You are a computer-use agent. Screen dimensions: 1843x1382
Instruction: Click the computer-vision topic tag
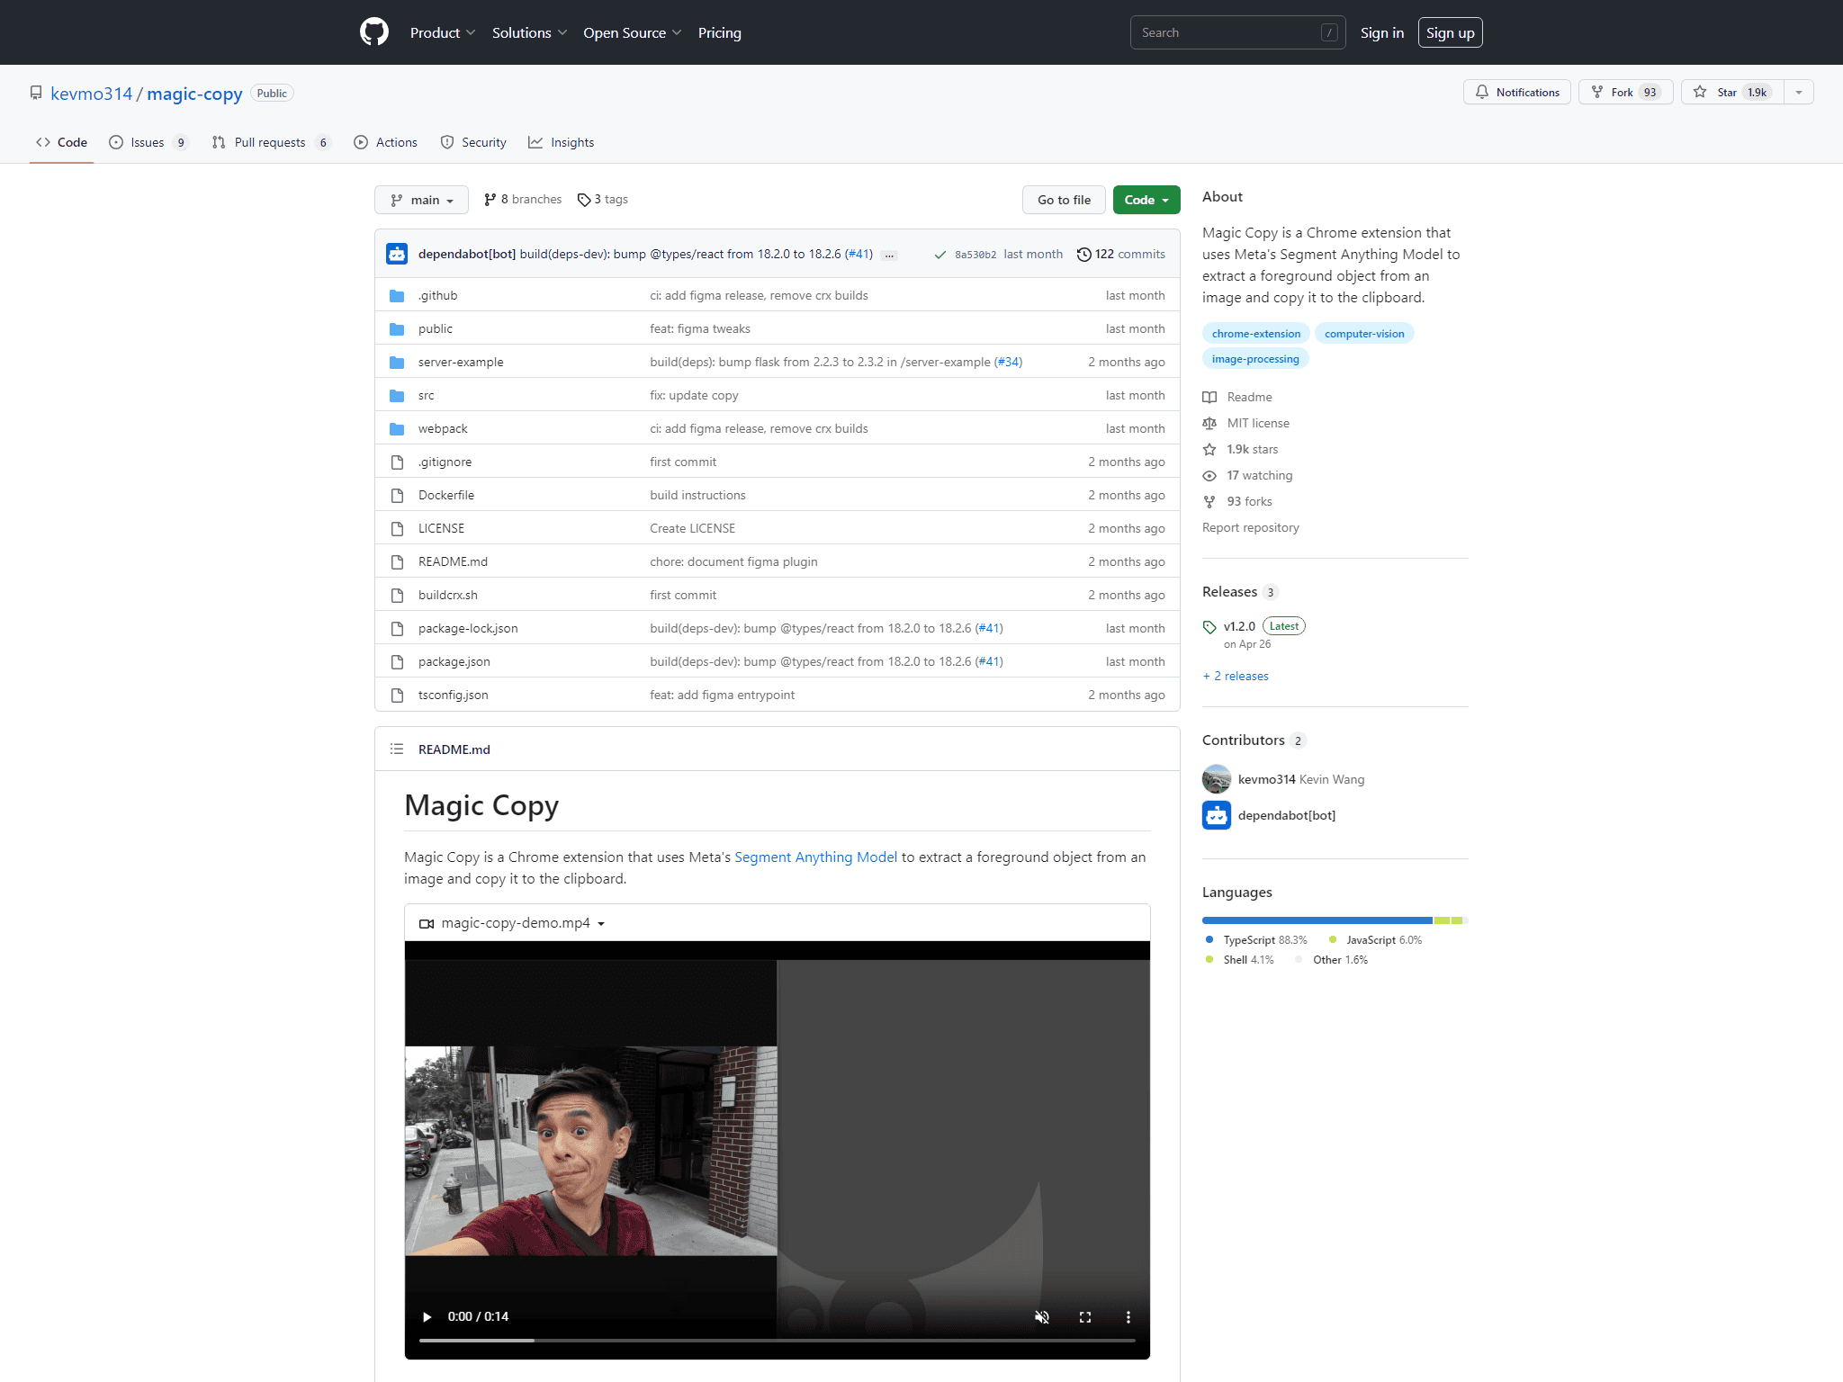point(1364,334)
